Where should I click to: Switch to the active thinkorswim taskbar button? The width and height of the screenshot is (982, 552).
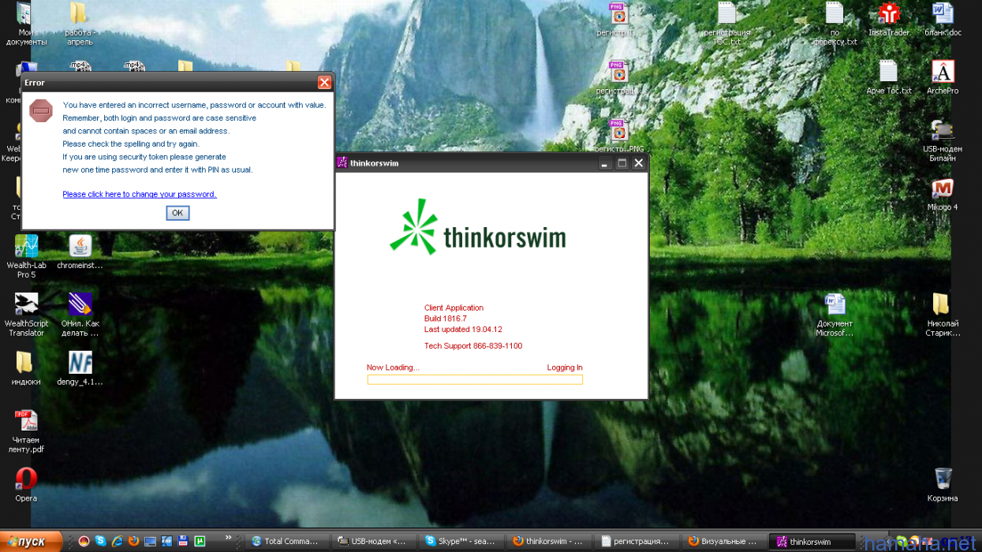(x=812, y=542)
